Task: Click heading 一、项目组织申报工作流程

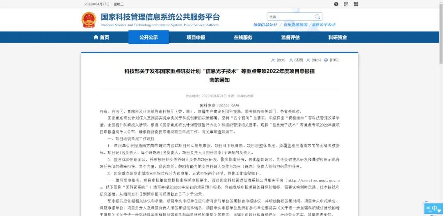Action: pos(131,139)
